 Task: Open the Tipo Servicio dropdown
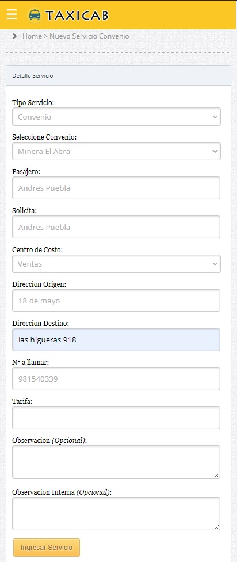point(117,117)
